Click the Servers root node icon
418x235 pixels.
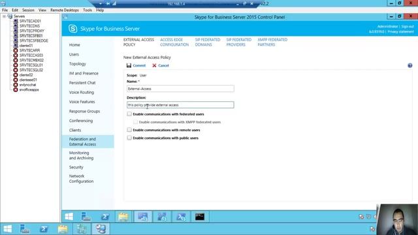tap(10, 16)
